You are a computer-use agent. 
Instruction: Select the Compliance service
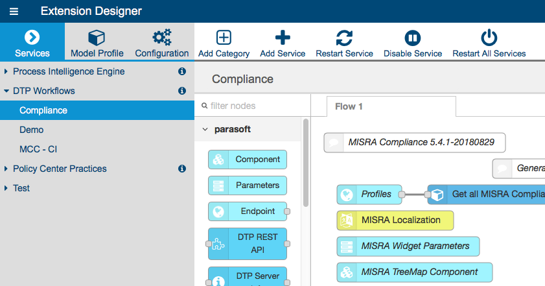point(97,110)
